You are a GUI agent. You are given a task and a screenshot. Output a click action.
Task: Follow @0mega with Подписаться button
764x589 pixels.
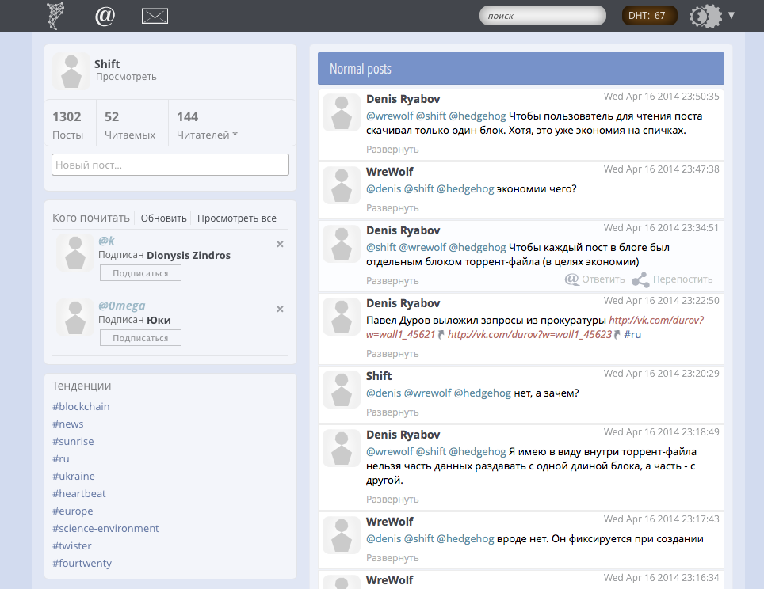140,338
